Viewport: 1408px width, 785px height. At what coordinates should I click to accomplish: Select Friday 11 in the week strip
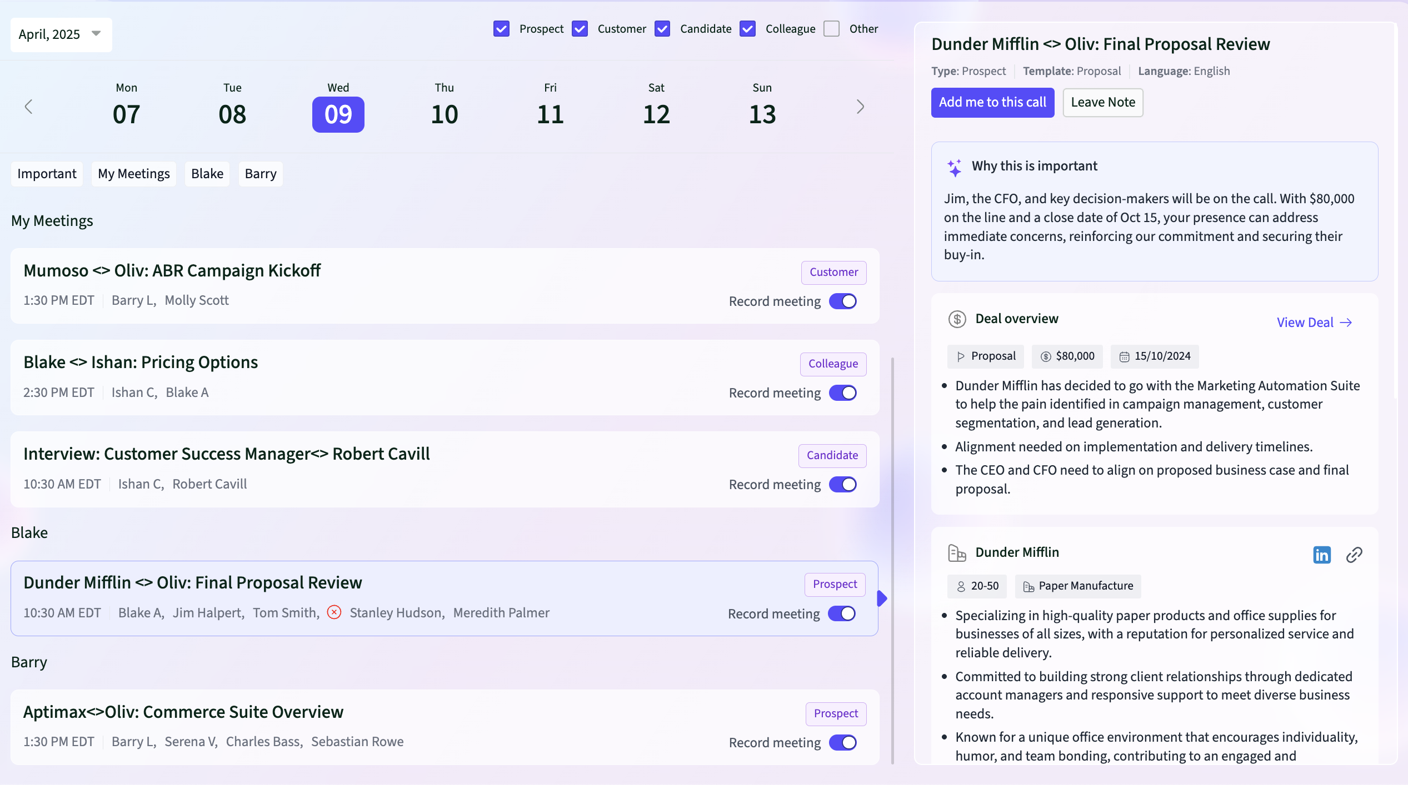tap(550, 106)
